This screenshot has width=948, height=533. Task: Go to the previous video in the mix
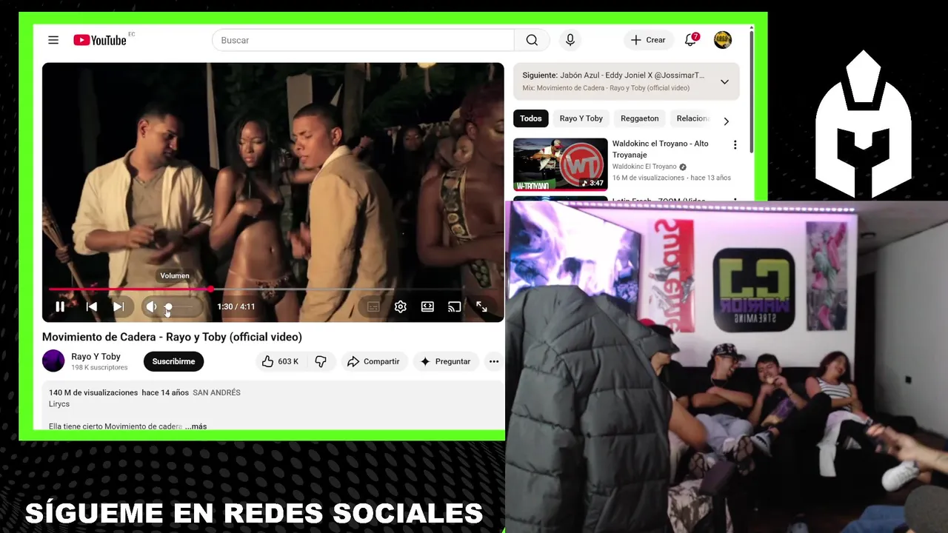(x=92, y=306)
